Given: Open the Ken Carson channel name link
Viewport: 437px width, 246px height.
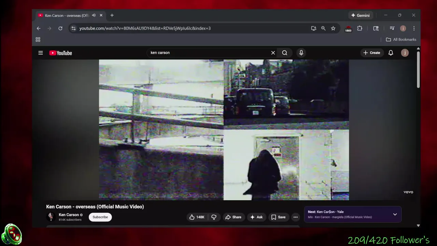Looking at the screenshot, I should click(x=69, y=215).
